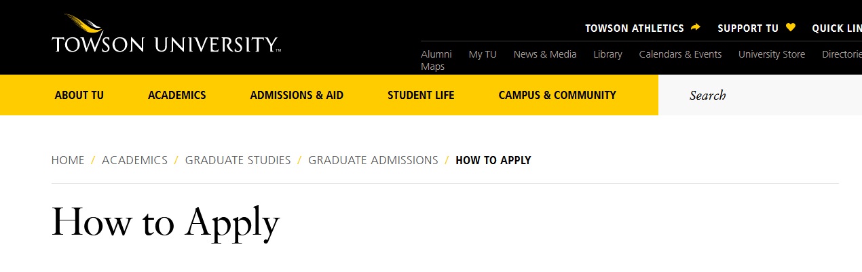Screen dimensions: 862x272
Task: Go to Home in the breadcrumb
Action: point(68,160)
